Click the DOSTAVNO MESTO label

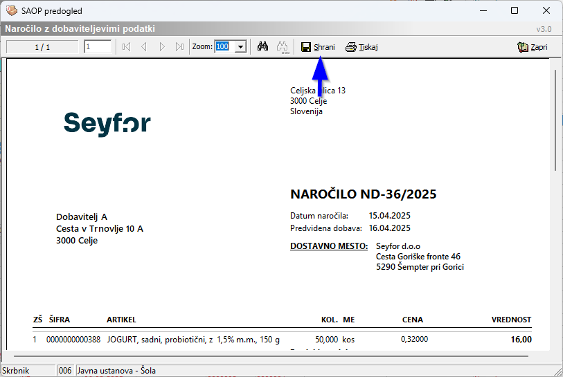329,246
